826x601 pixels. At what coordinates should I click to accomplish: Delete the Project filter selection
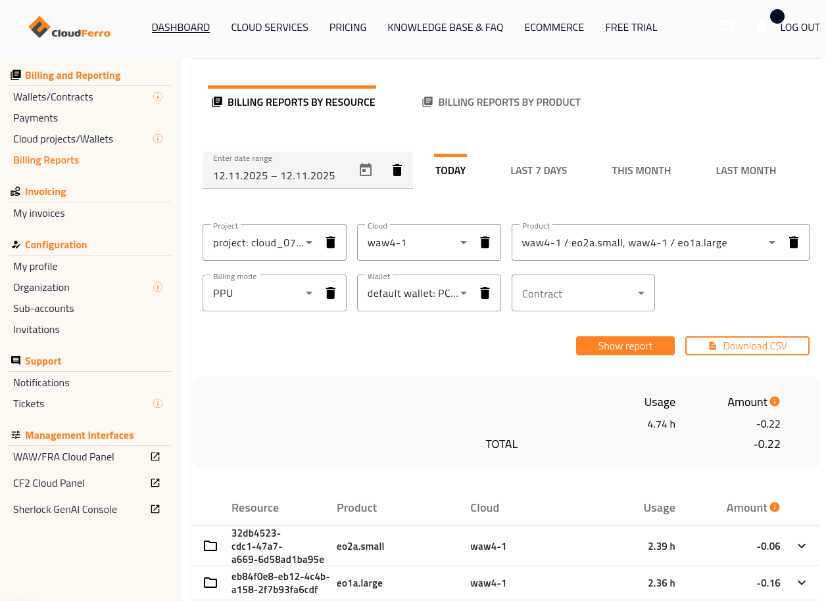(331, 242)
